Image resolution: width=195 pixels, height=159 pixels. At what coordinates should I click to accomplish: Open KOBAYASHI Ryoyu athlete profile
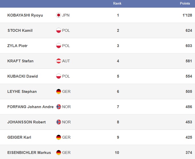(x=25, y=15)
